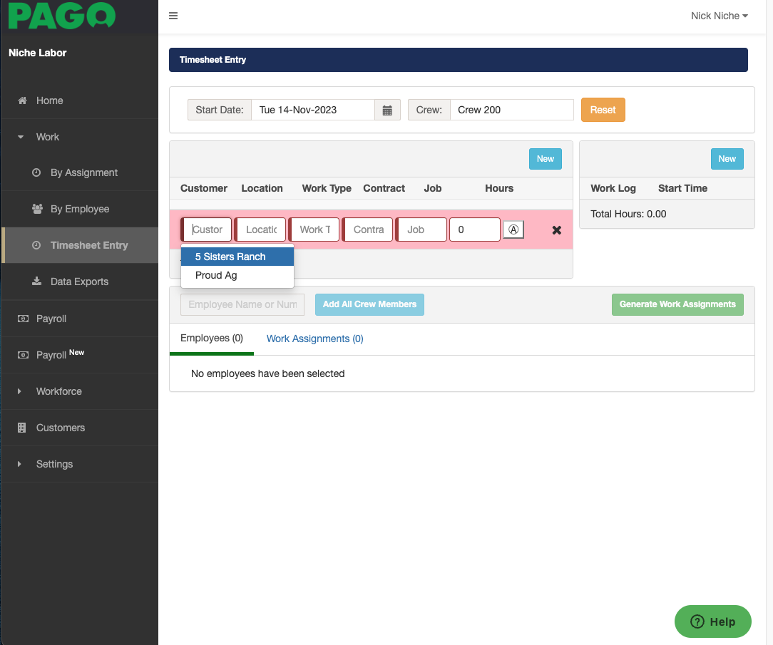Viewport: 773px width, 645px height.
Task: Open Nick Niche user dropdown
Action: tap(719, 16)
